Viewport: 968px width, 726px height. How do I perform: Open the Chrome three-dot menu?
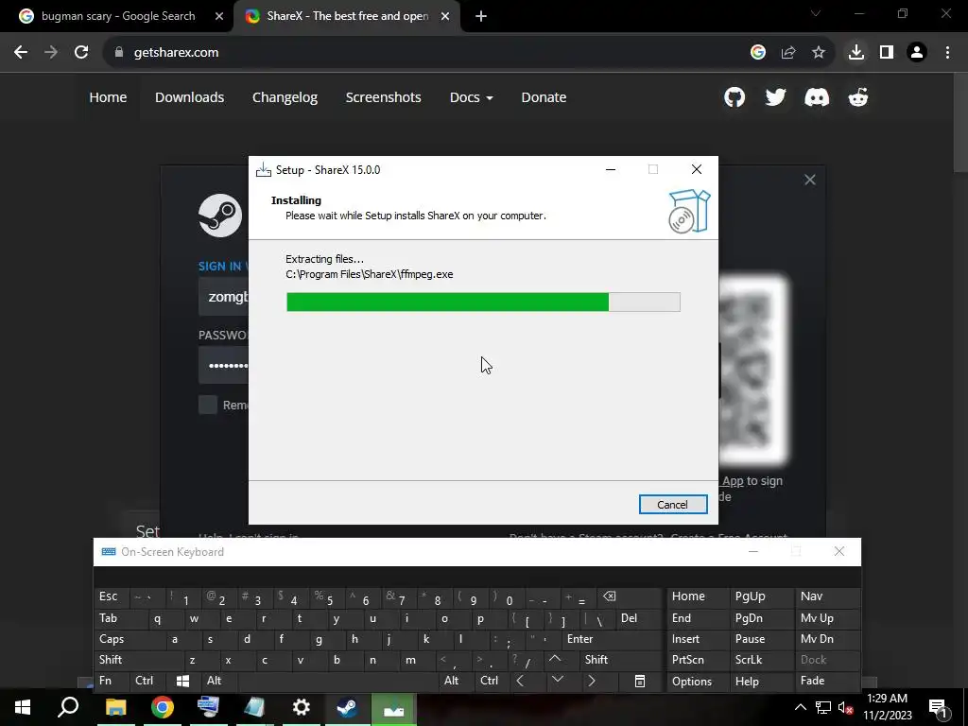click(947, 53)
